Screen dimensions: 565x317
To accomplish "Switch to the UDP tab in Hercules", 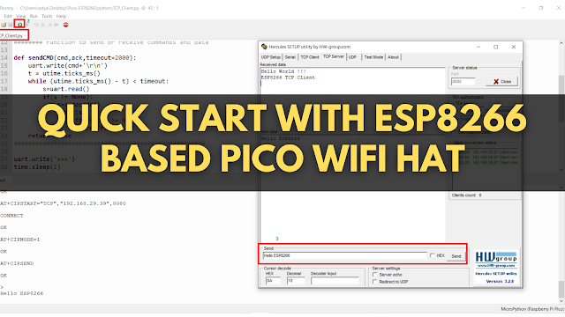I will [352, 57].
